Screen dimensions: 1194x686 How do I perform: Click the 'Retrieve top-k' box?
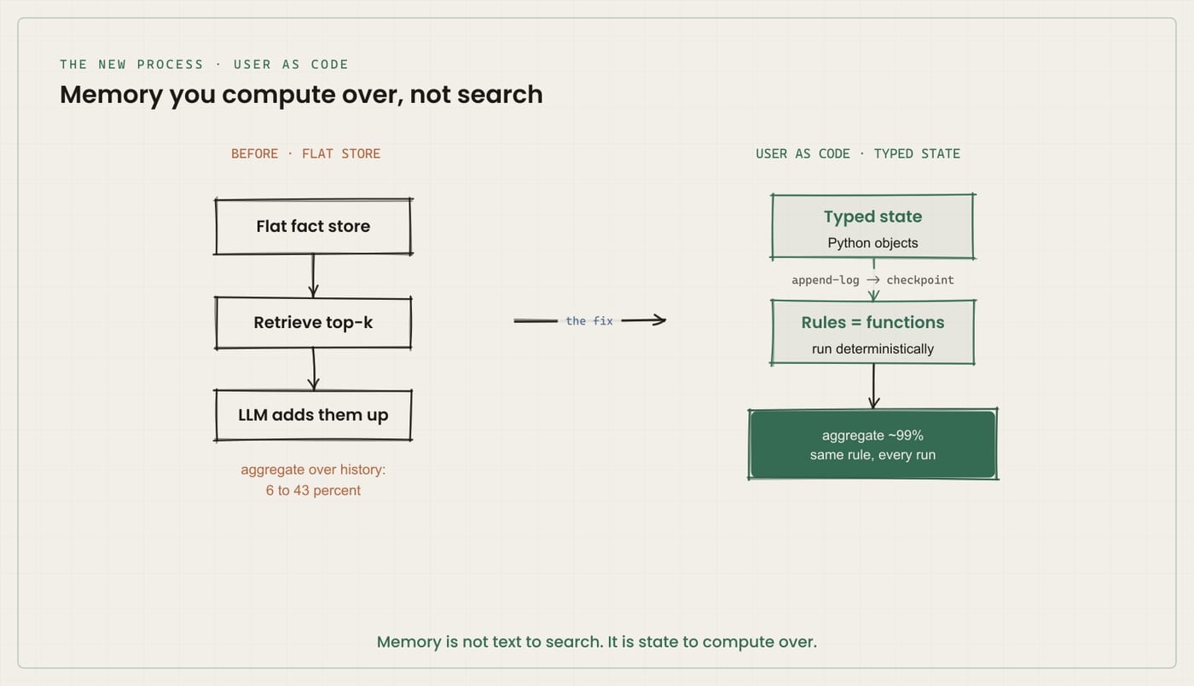(313, 323)
